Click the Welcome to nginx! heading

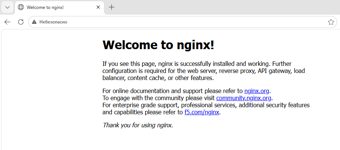pos(158,45)
